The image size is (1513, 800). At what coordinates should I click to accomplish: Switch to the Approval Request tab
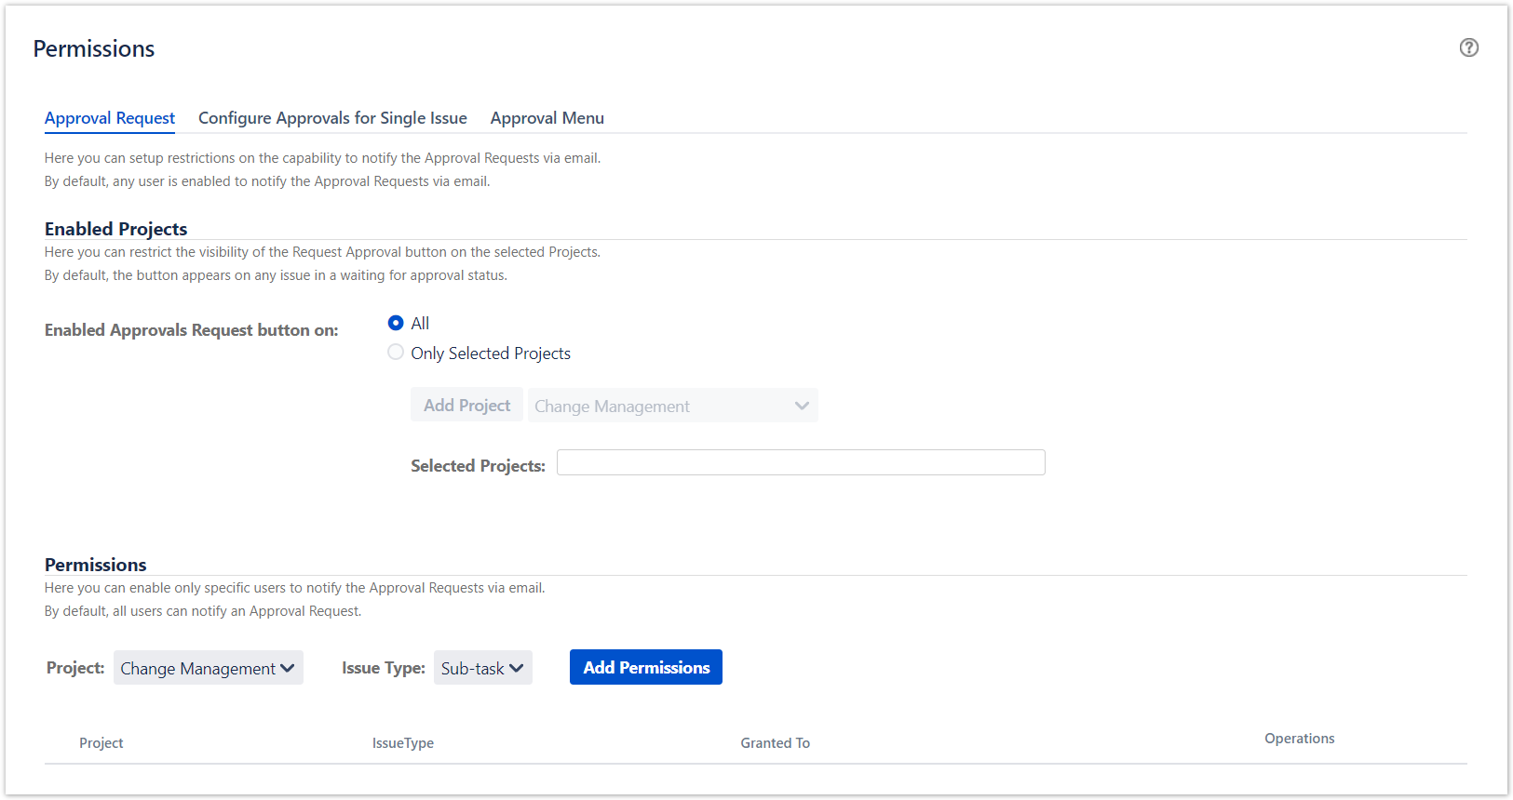pos(110,118)
